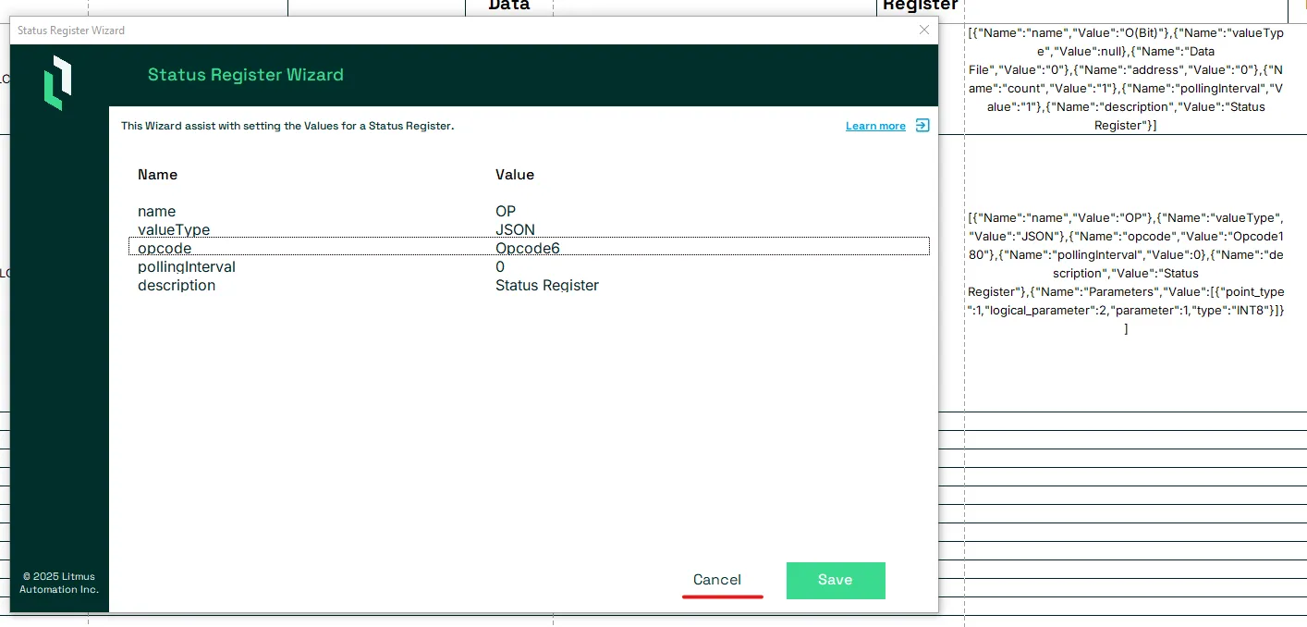Select the description row label
This screenshot has height=627, width=1307.
pyautogui.click(x=177, y=285)
